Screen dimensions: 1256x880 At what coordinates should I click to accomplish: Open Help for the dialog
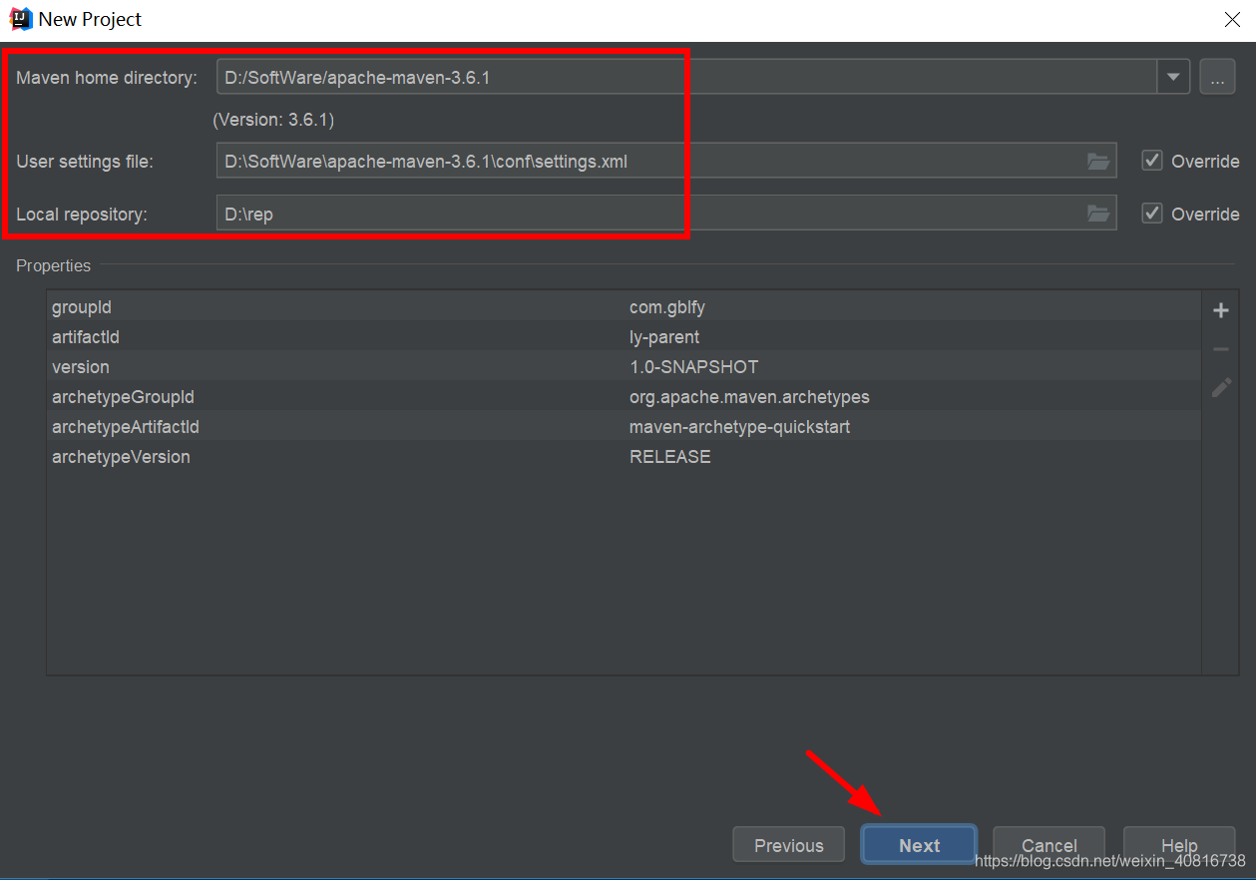click(1179, 844)
